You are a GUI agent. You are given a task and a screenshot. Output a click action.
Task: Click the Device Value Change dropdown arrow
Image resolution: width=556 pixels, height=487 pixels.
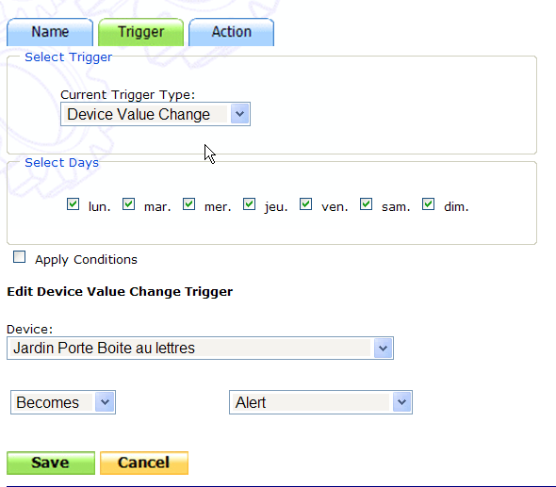pyautogui.click(x=239, y=114)
